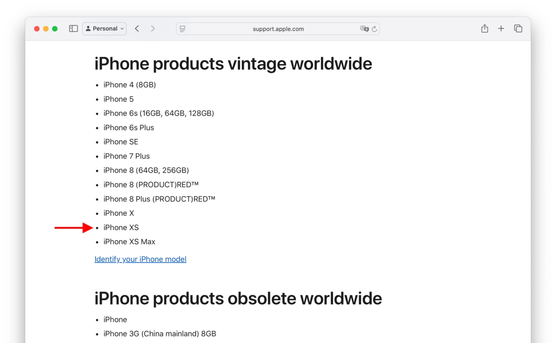Minimize the Safari window with yellow button
Screen dimensions: 556x343
pos(46,29)
